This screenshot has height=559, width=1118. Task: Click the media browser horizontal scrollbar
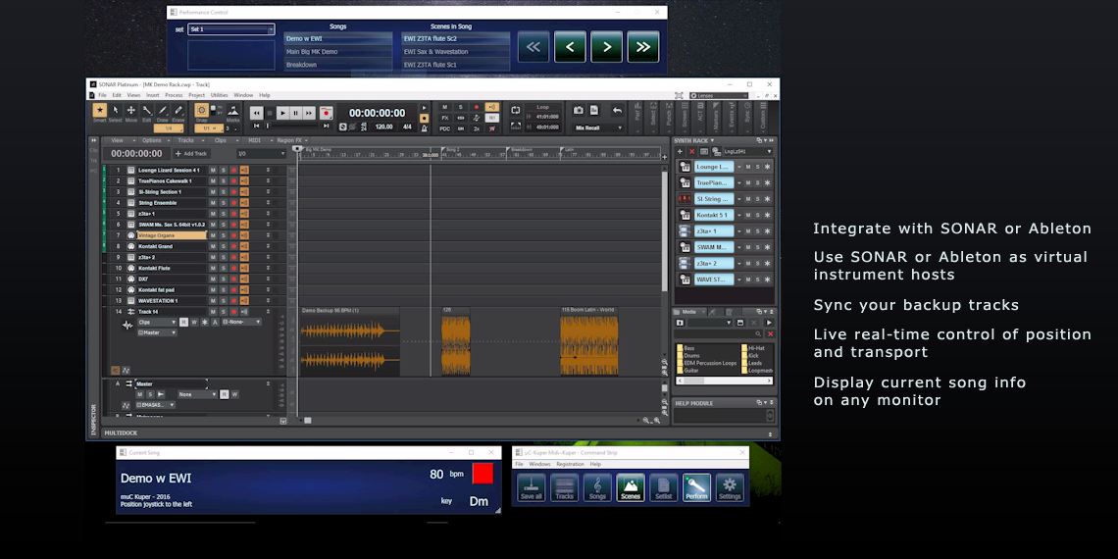click(x=724, y=381)
